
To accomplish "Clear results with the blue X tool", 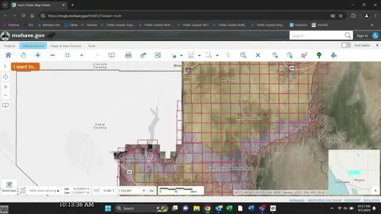I will coord(258,55).
